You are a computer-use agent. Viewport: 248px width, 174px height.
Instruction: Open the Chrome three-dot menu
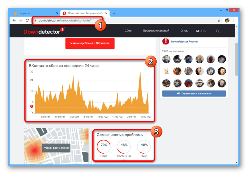point(234,20)
